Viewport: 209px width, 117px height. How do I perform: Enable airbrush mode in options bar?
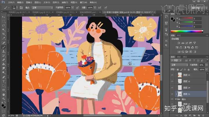pos(100,8)
